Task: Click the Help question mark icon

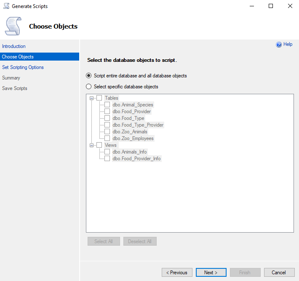Action: (x=279, y=45)
